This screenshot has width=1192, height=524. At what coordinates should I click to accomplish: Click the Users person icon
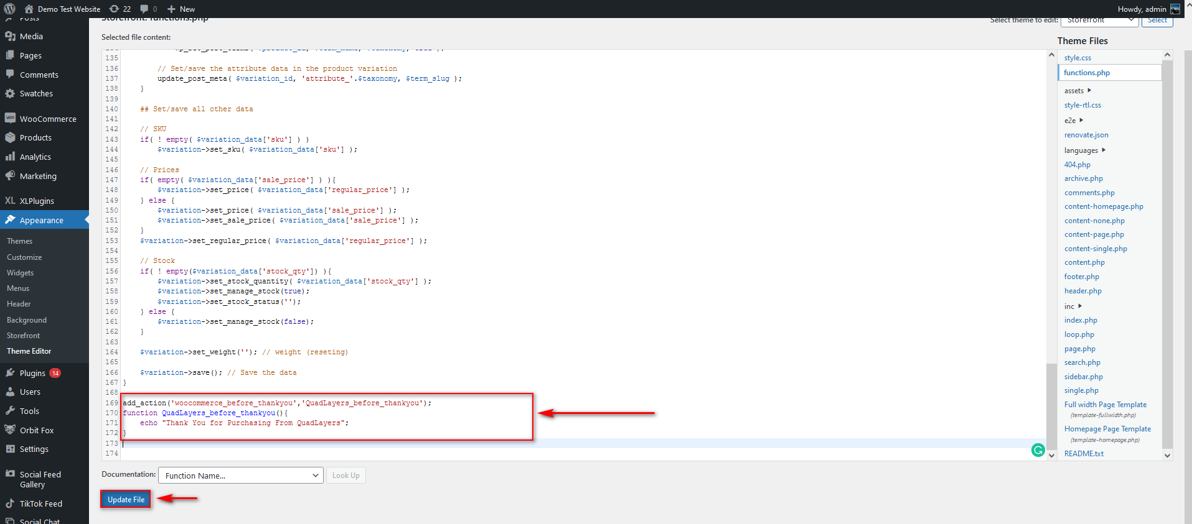pos(10,392)
